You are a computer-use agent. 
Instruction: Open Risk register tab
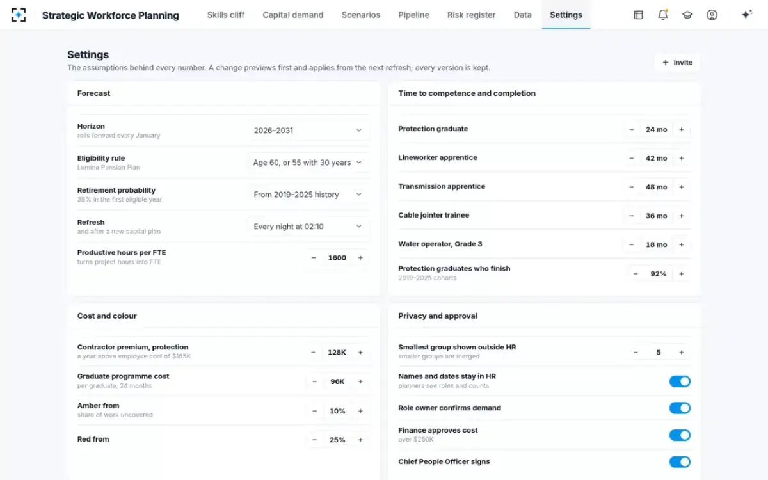pos(472,15)
